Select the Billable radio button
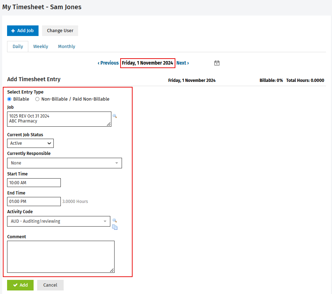Screen dimensions: 332x294 [x=9, y=99]
